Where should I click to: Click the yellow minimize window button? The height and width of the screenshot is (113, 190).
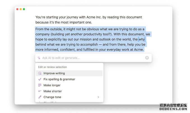point(21,9)
